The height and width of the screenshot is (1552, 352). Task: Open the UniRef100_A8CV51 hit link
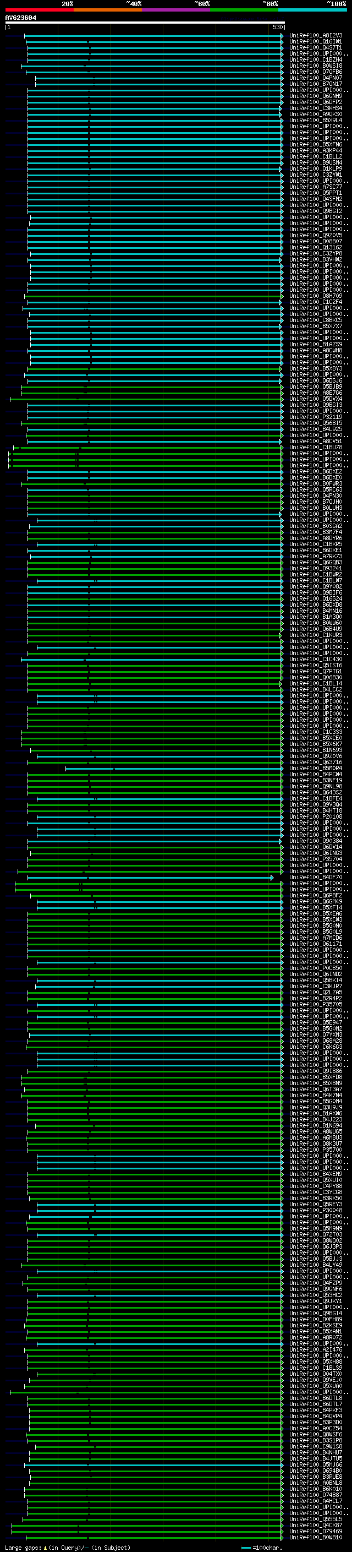(x=316, y=441)
